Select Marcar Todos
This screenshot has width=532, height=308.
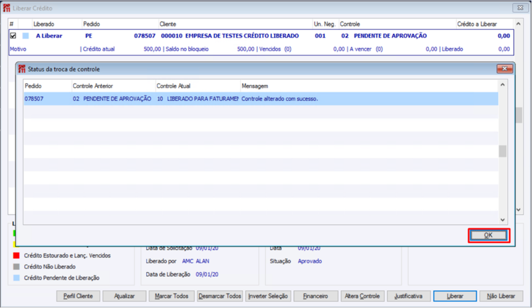[x=172, y=296]
